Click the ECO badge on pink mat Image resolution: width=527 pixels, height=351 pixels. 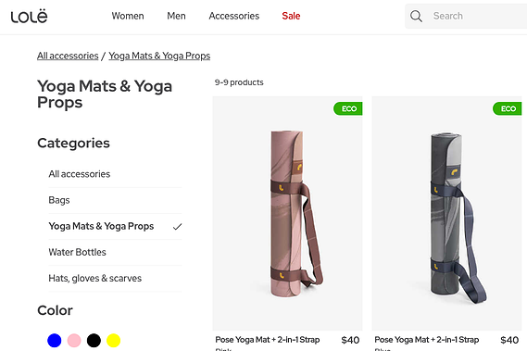pos(348,108)
